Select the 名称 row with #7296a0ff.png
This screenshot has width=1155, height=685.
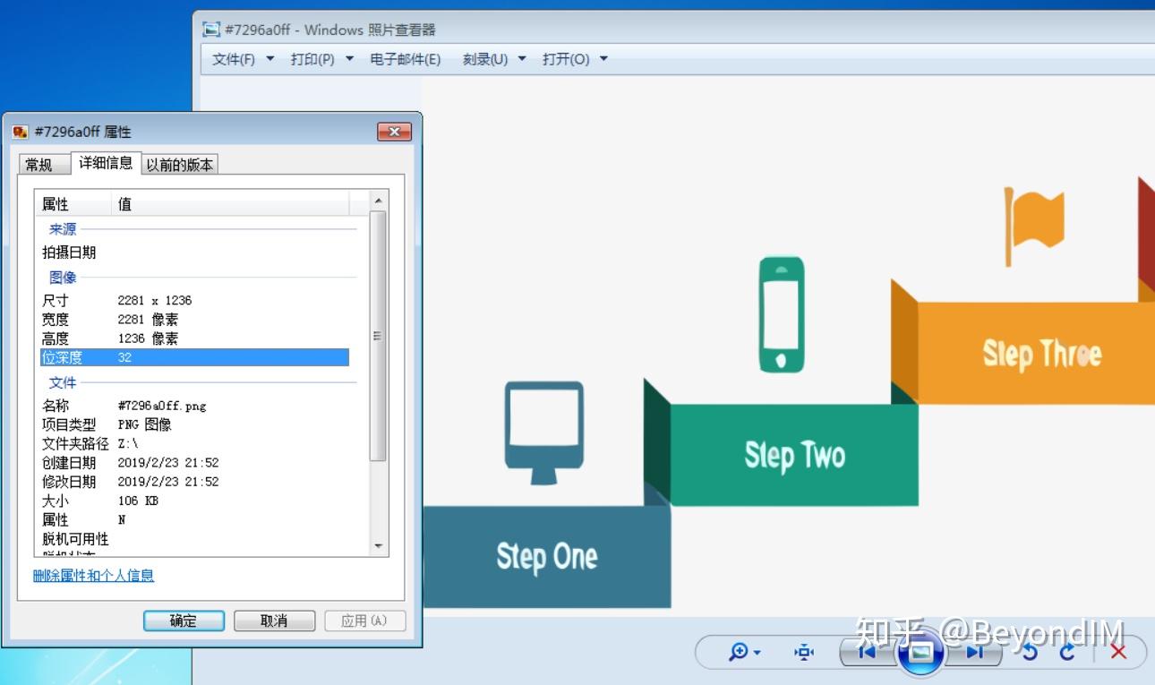tap(194, 406)
